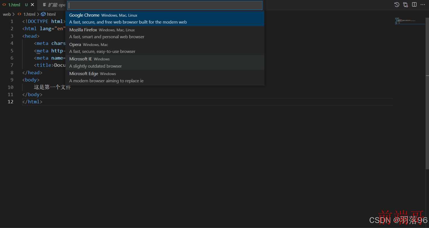Click the 1.html tab file icon
Screen dimensions: 429x228
coord(4,5)
